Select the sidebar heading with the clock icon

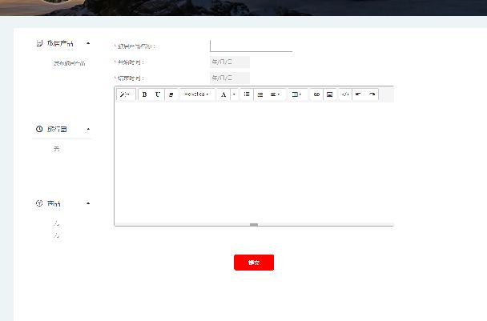coord(56,129)
